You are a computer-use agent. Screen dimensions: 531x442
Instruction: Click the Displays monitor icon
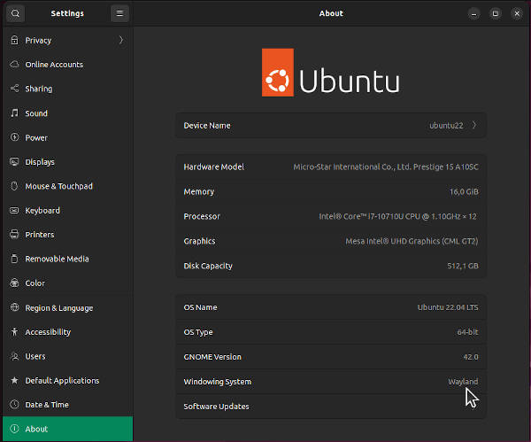(14, 162)
